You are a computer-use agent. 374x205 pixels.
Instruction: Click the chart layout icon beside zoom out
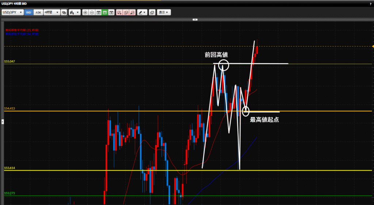pyautogui.click(x=99, y=12)
